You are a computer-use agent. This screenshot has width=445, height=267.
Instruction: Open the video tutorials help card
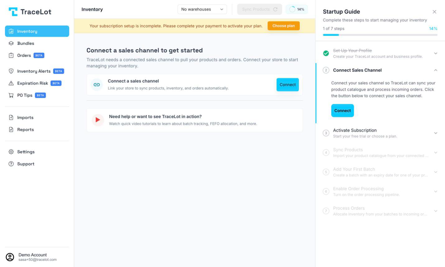pos(194,120)
